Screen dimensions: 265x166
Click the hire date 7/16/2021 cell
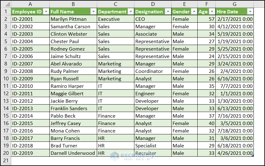[x=234, y=116]
